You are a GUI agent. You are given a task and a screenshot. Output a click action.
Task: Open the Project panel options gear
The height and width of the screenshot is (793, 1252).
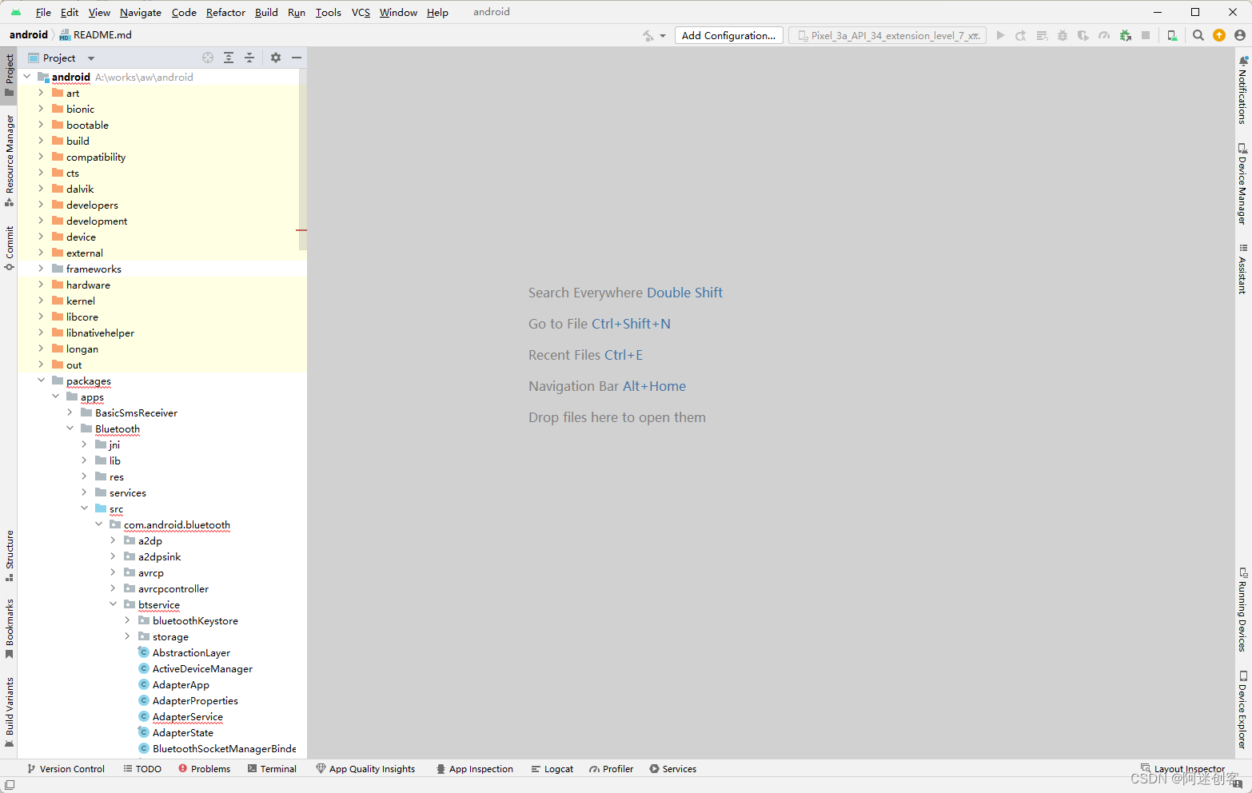click(275, 58)
